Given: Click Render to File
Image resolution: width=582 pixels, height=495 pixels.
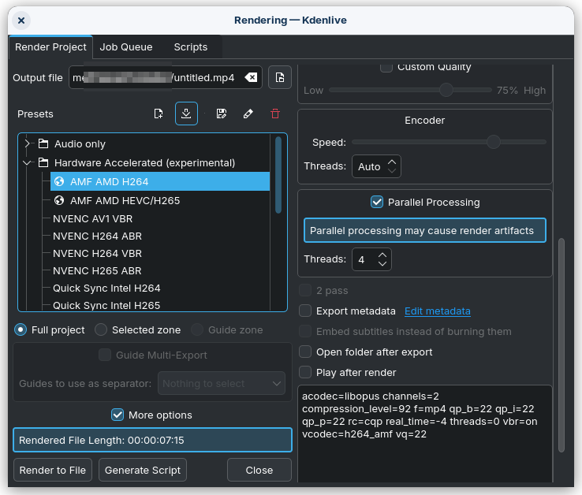Looking at the screenshot, I should point(53,470).
